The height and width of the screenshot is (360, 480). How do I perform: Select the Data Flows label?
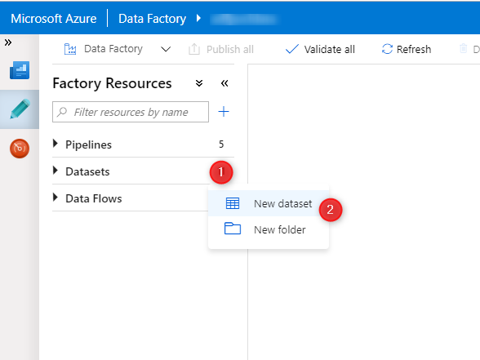click(94, 198)
